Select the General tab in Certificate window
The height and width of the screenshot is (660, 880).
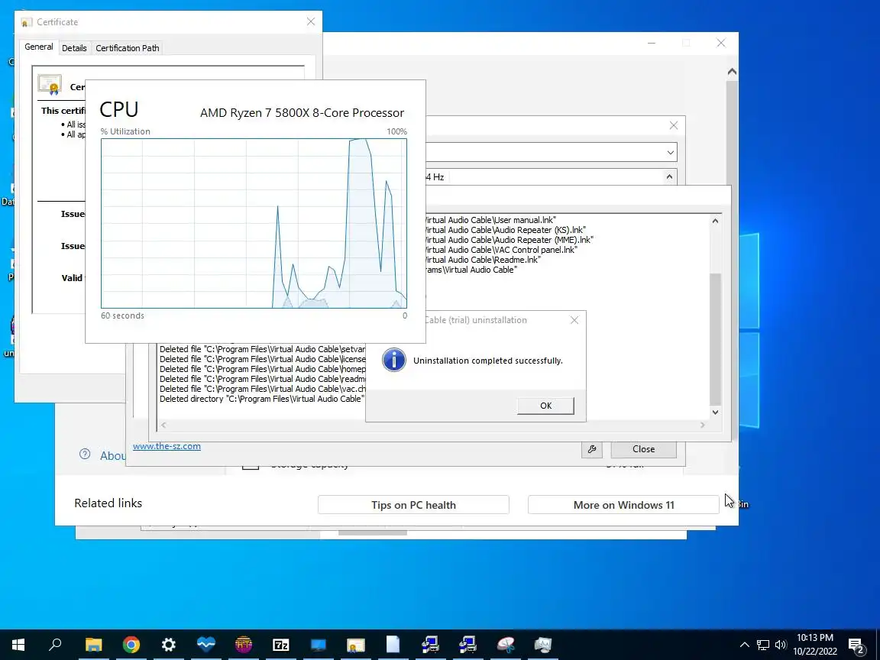[x=39, y=47]
